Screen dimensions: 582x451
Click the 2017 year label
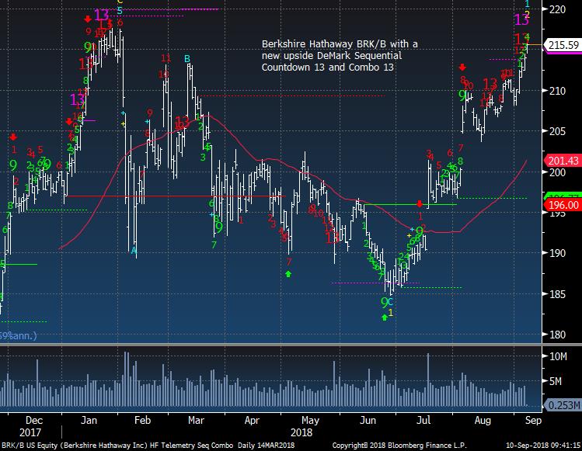tap(30, 432)
